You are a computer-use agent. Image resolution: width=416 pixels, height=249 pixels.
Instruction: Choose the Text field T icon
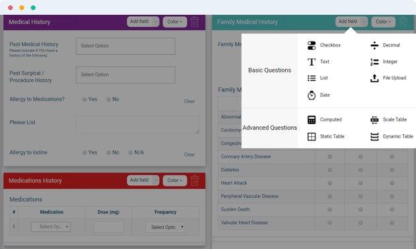pyautogui.click(x=311, y=62)
